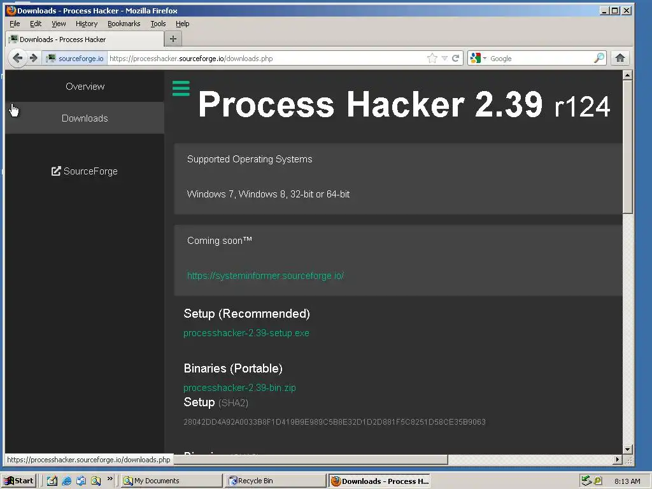Click Downloads - Process Hacker taskbar button

(x=379, y=481)
